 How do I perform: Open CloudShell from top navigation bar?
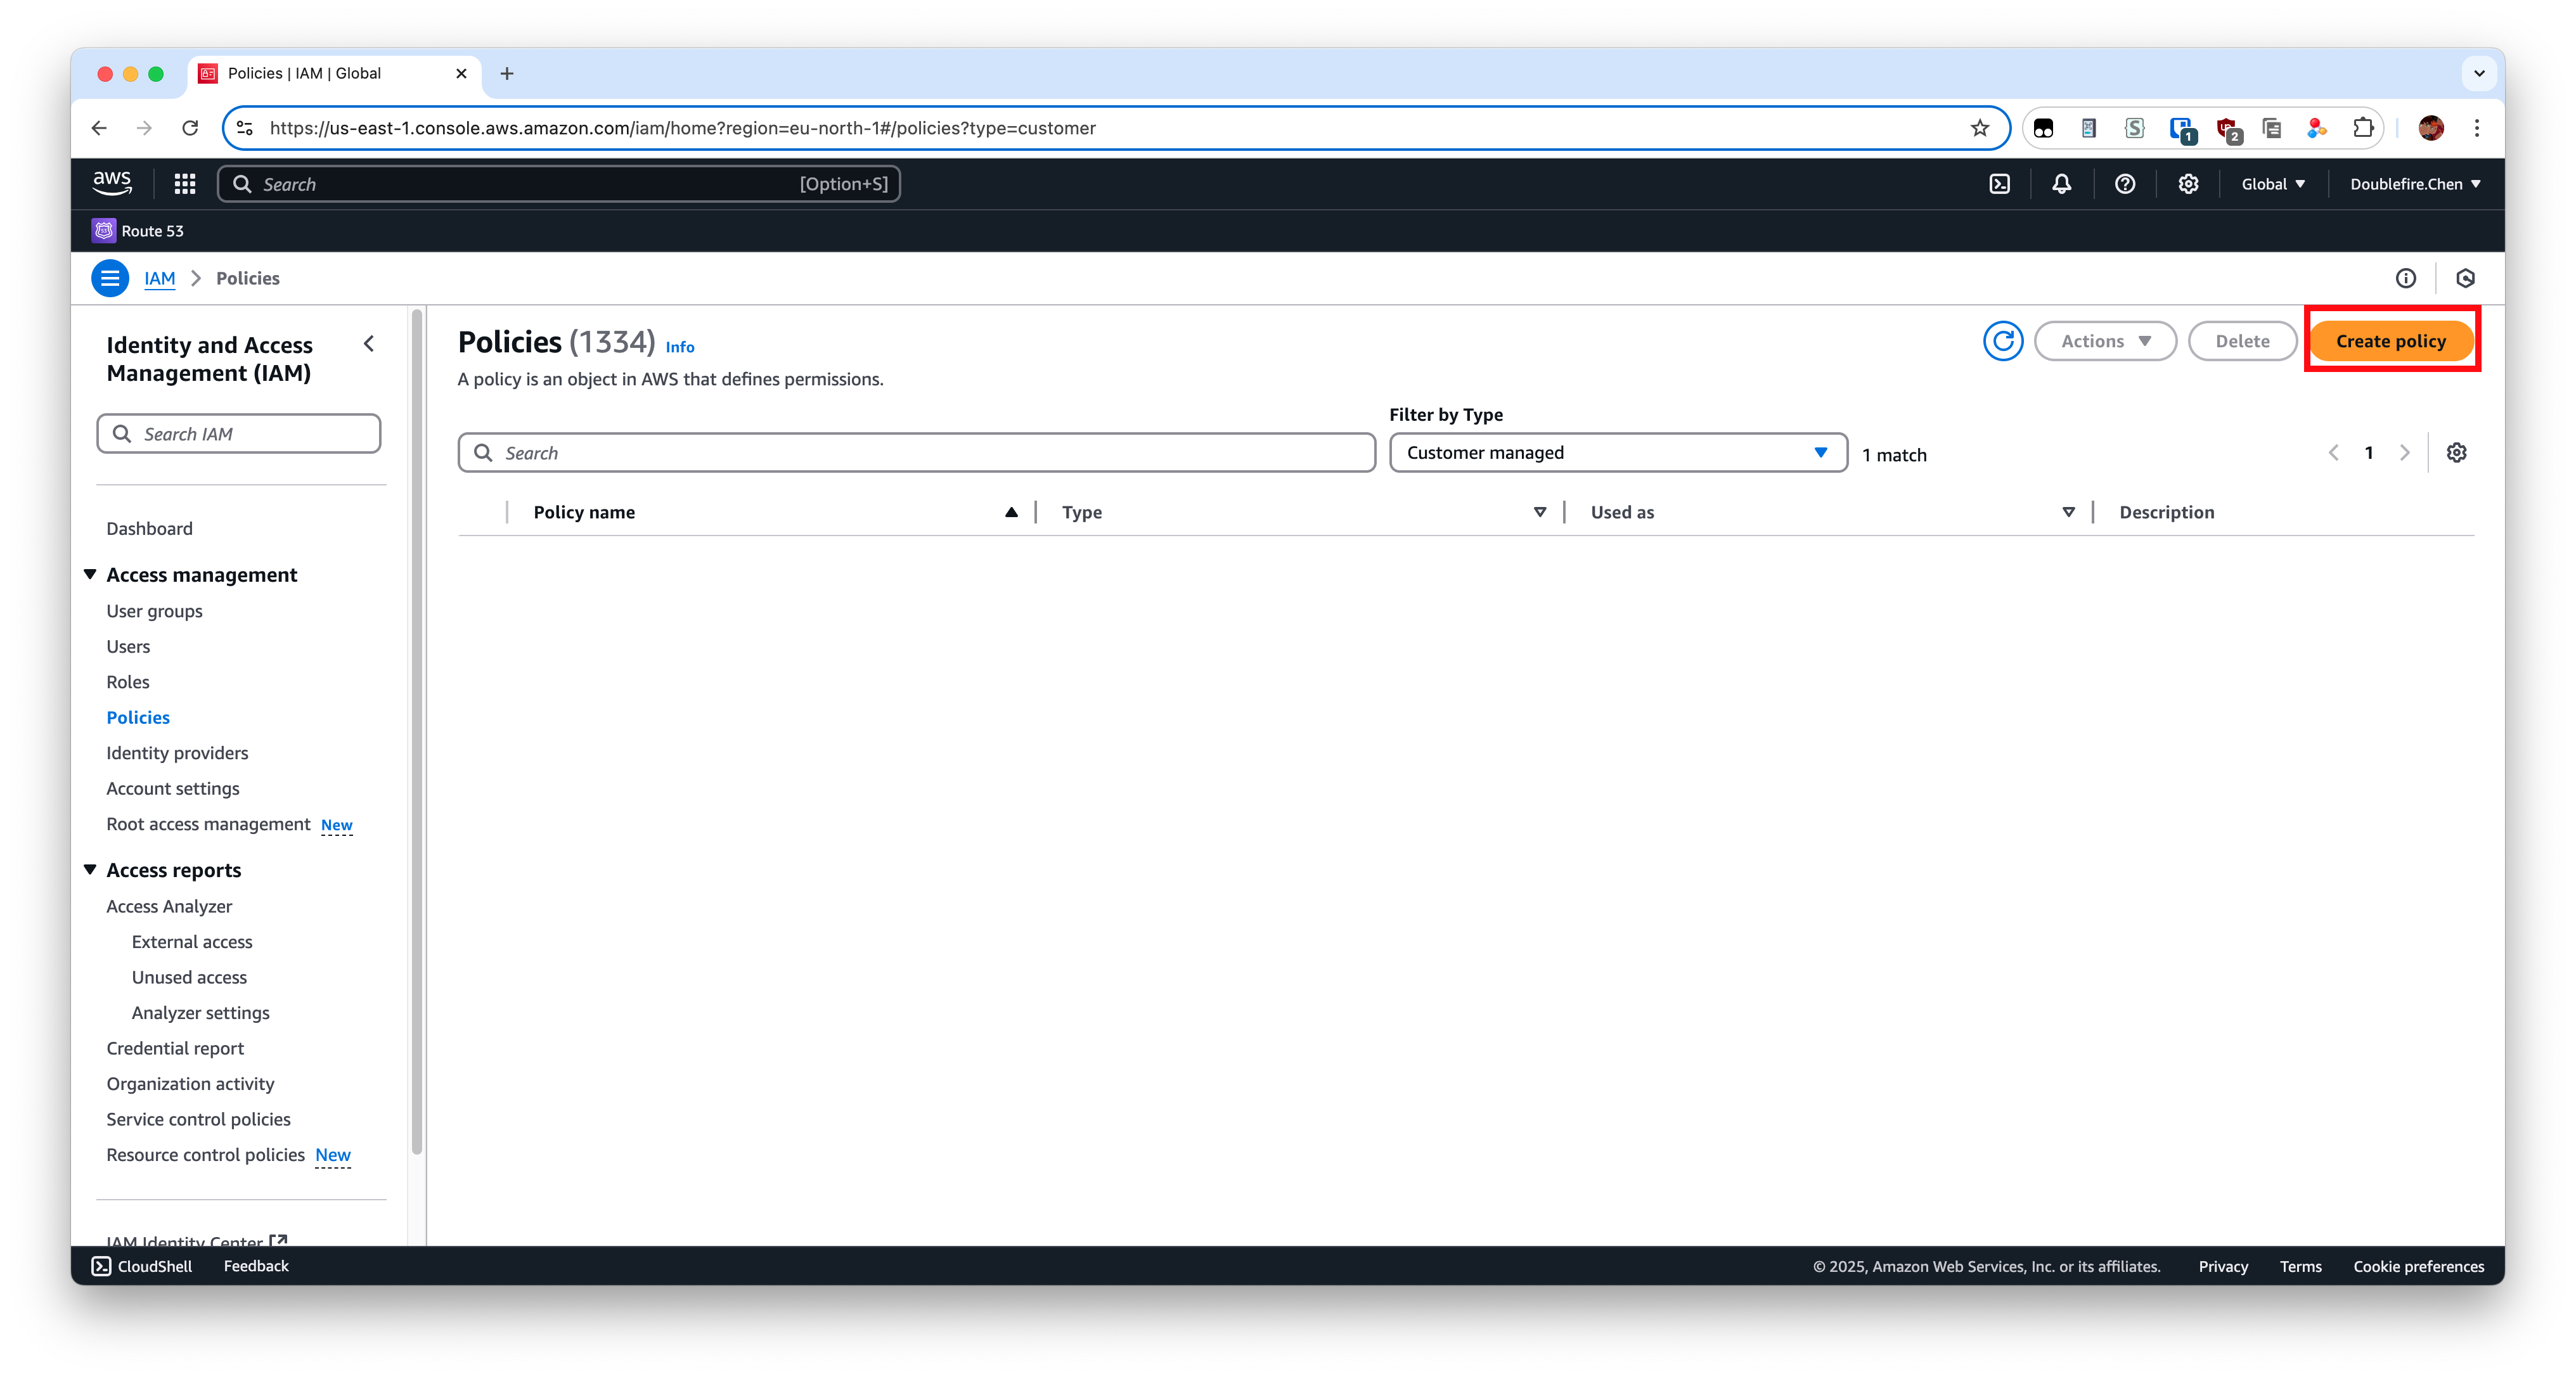1999,184
